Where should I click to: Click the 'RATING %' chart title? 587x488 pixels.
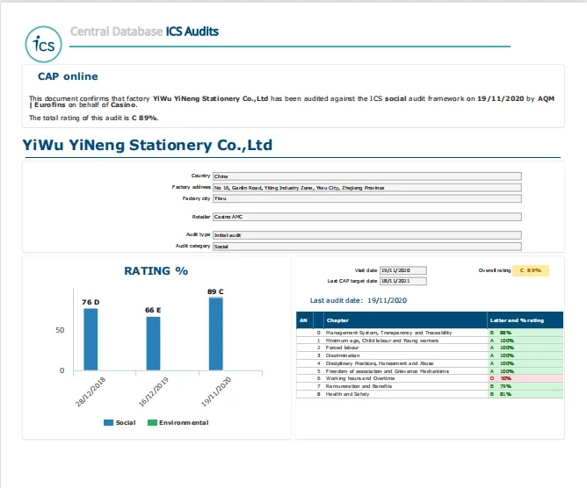(x=156, y=270)
